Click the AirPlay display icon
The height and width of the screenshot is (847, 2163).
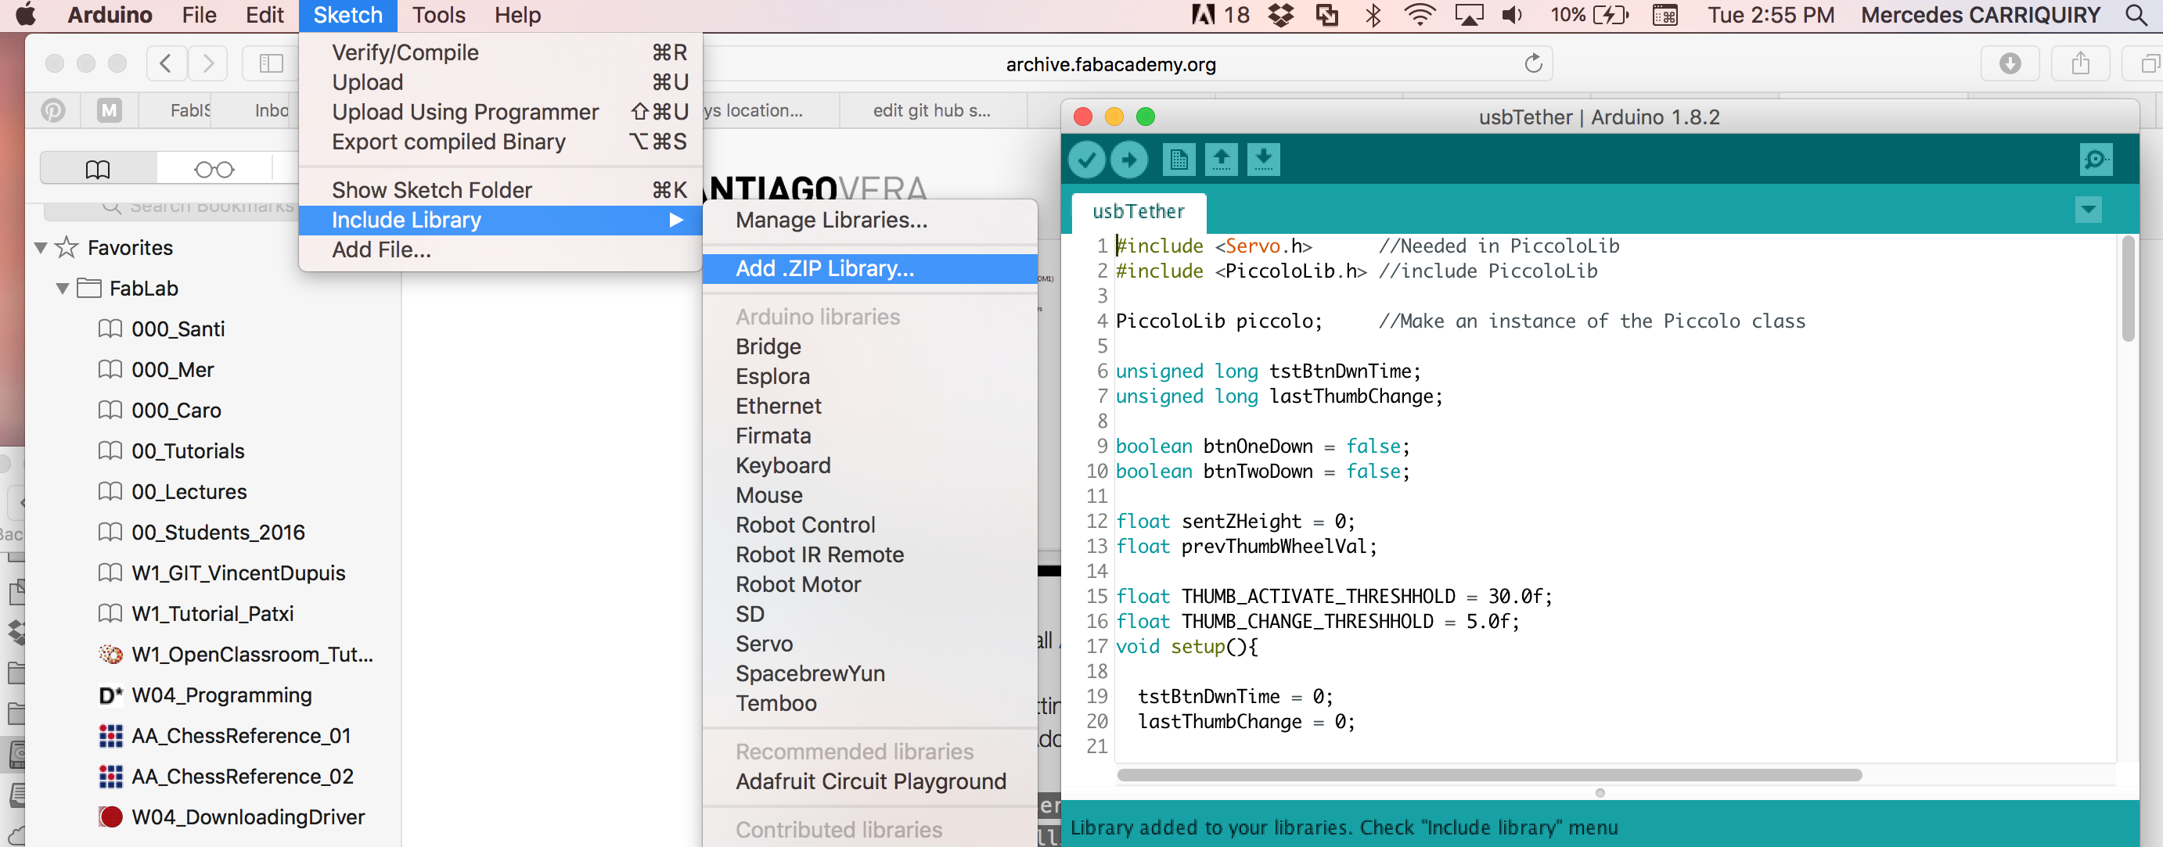coord(1468,15)
